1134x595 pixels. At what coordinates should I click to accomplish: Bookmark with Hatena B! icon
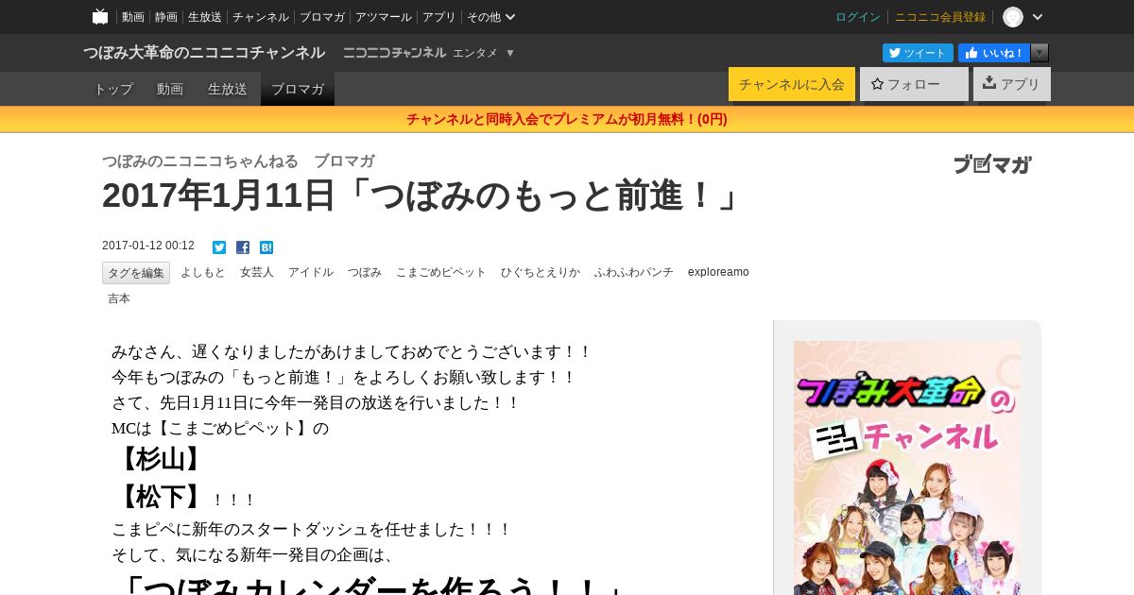(x=266, y=247)
